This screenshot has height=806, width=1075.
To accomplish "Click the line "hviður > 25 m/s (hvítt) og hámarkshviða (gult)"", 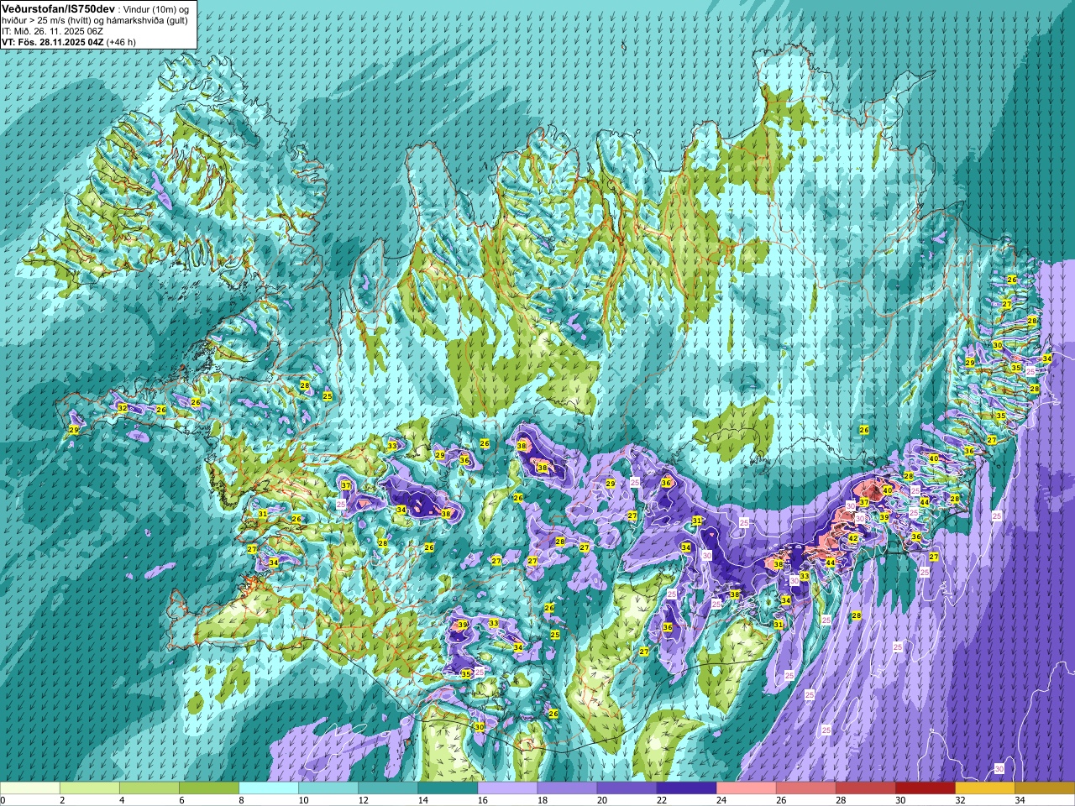I will tap(95, 20).
